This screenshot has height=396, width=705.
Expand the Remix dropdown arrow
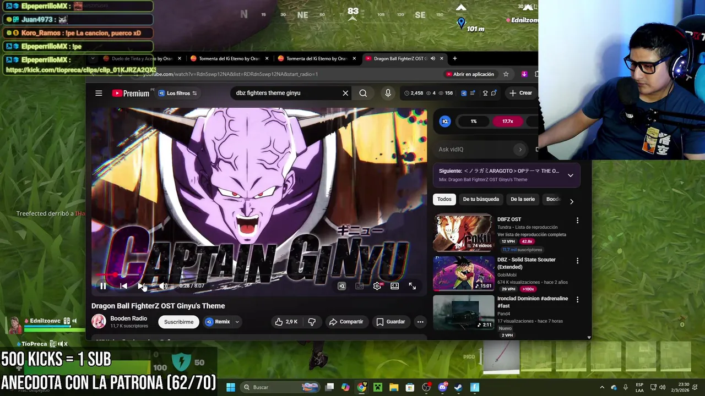click(237, 322)
